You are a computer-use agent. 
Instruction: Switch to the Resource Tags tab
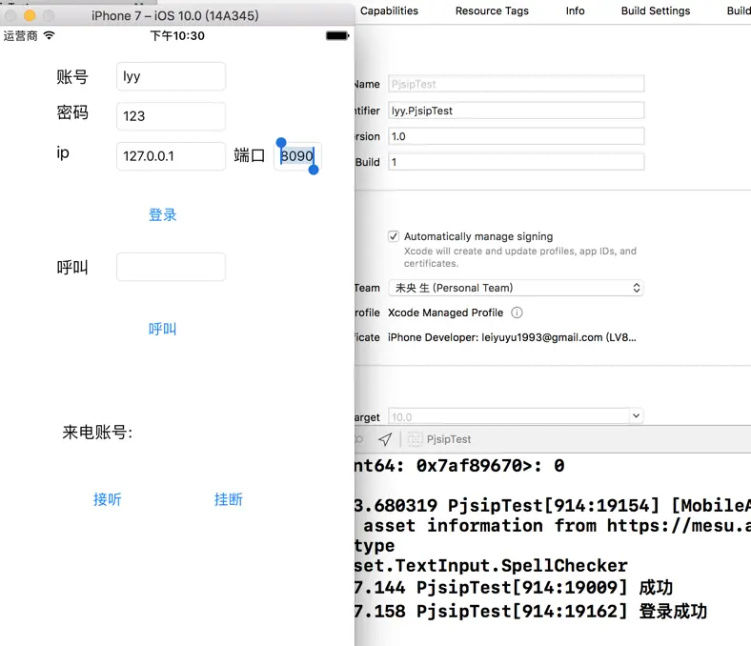click(492, 10)
